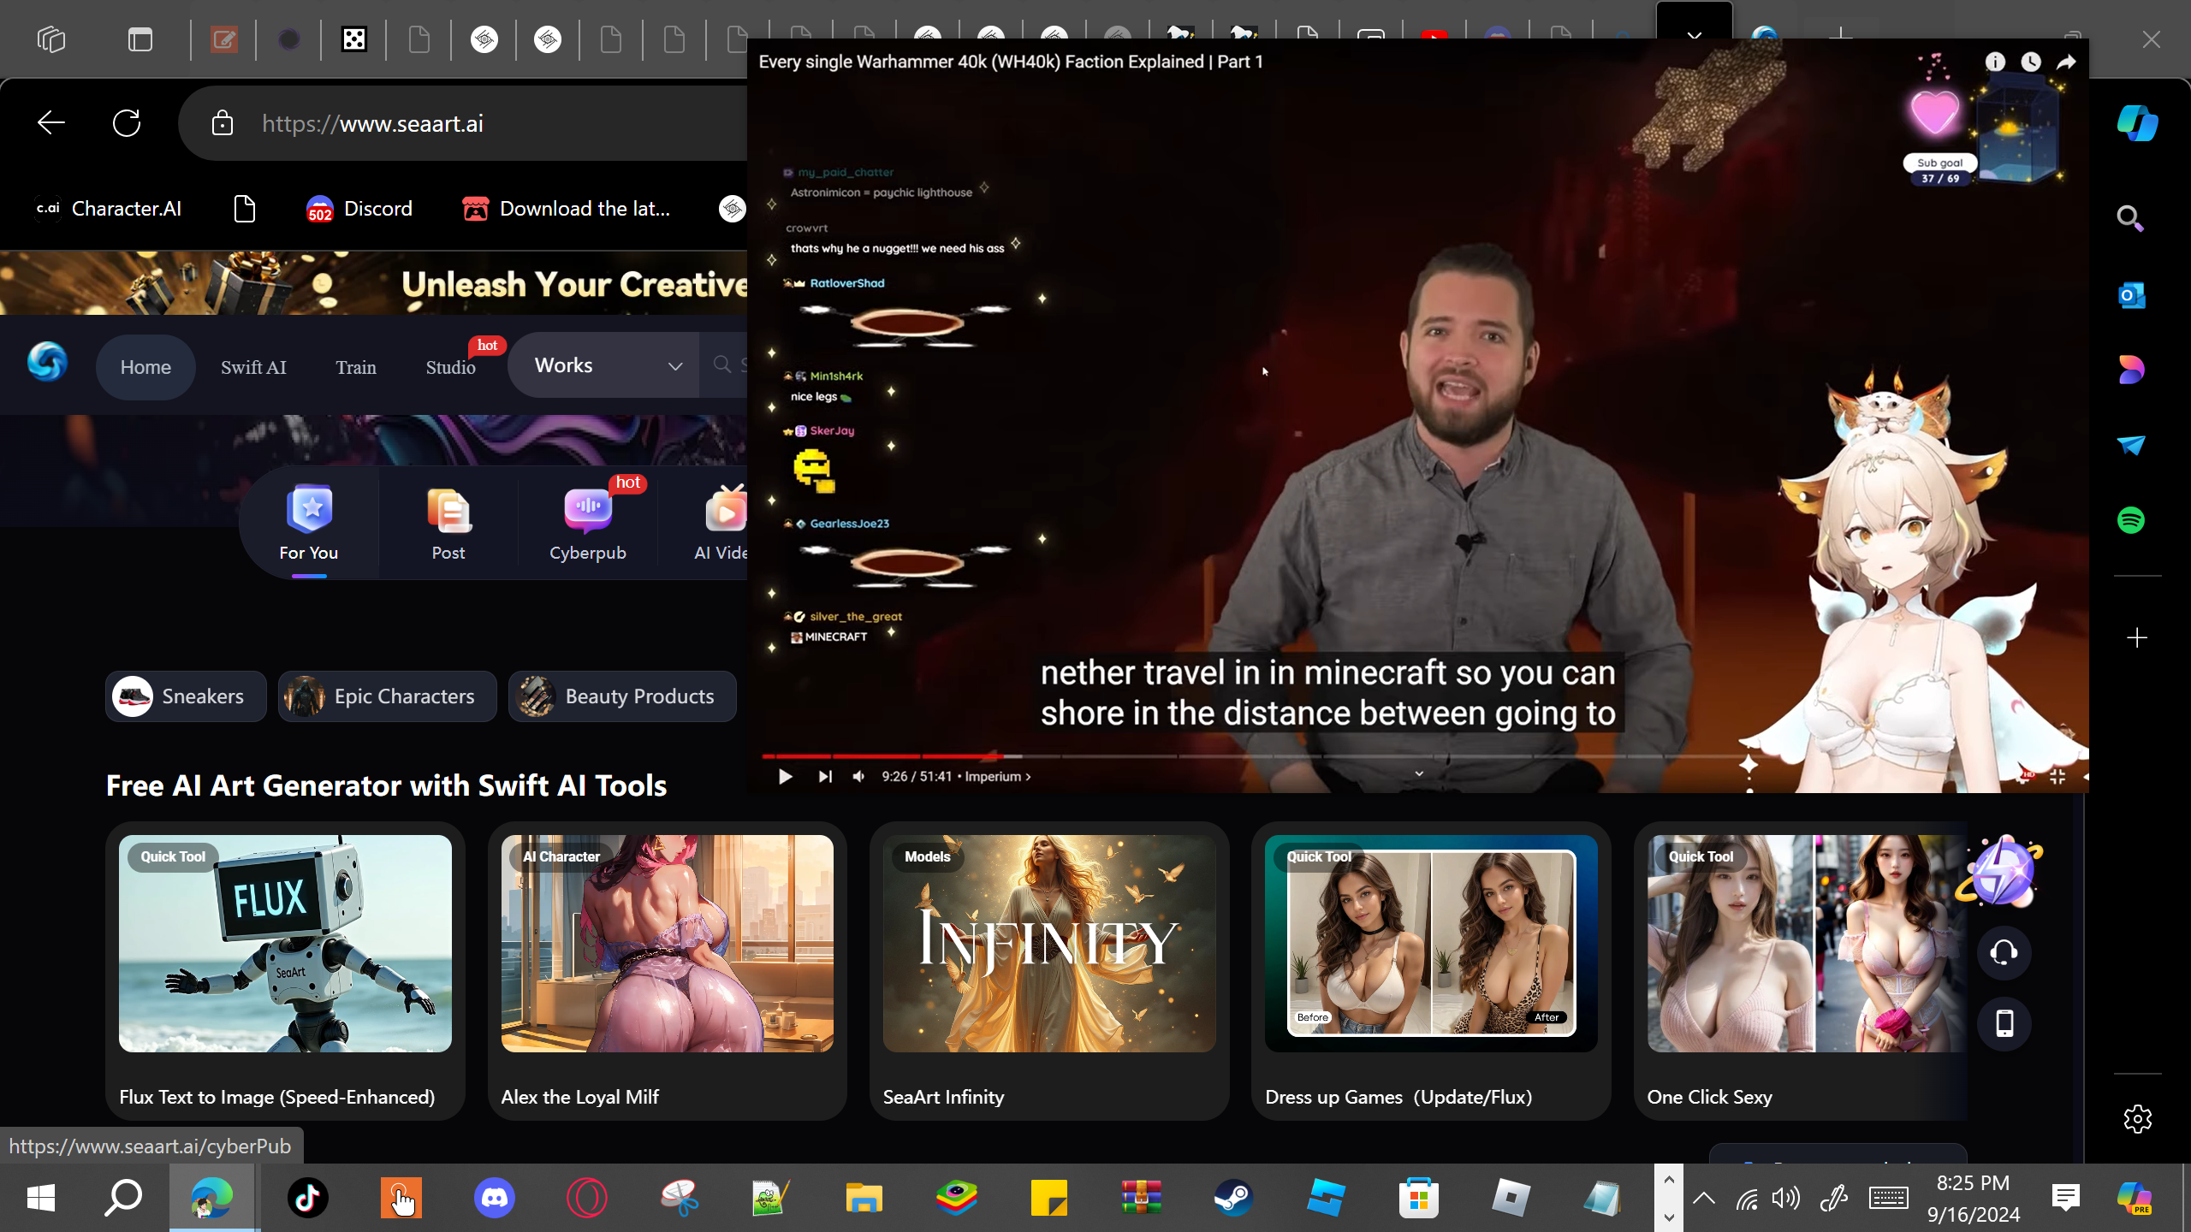This screenshot has height=1232, width=2191.
Task: Open the 'Download the lat...' bookmark
Action: [x=566, y=209]
